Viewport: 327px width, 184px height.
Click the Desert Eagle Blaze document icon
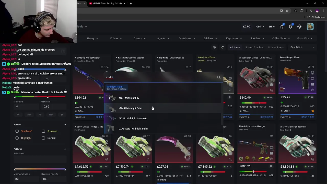click(312, 73)
